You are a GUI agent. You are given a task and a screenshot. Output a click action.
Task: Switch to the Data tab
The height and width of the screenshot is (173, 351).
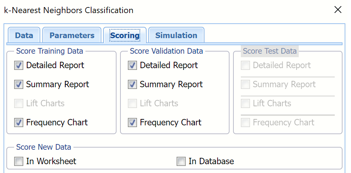24,35
